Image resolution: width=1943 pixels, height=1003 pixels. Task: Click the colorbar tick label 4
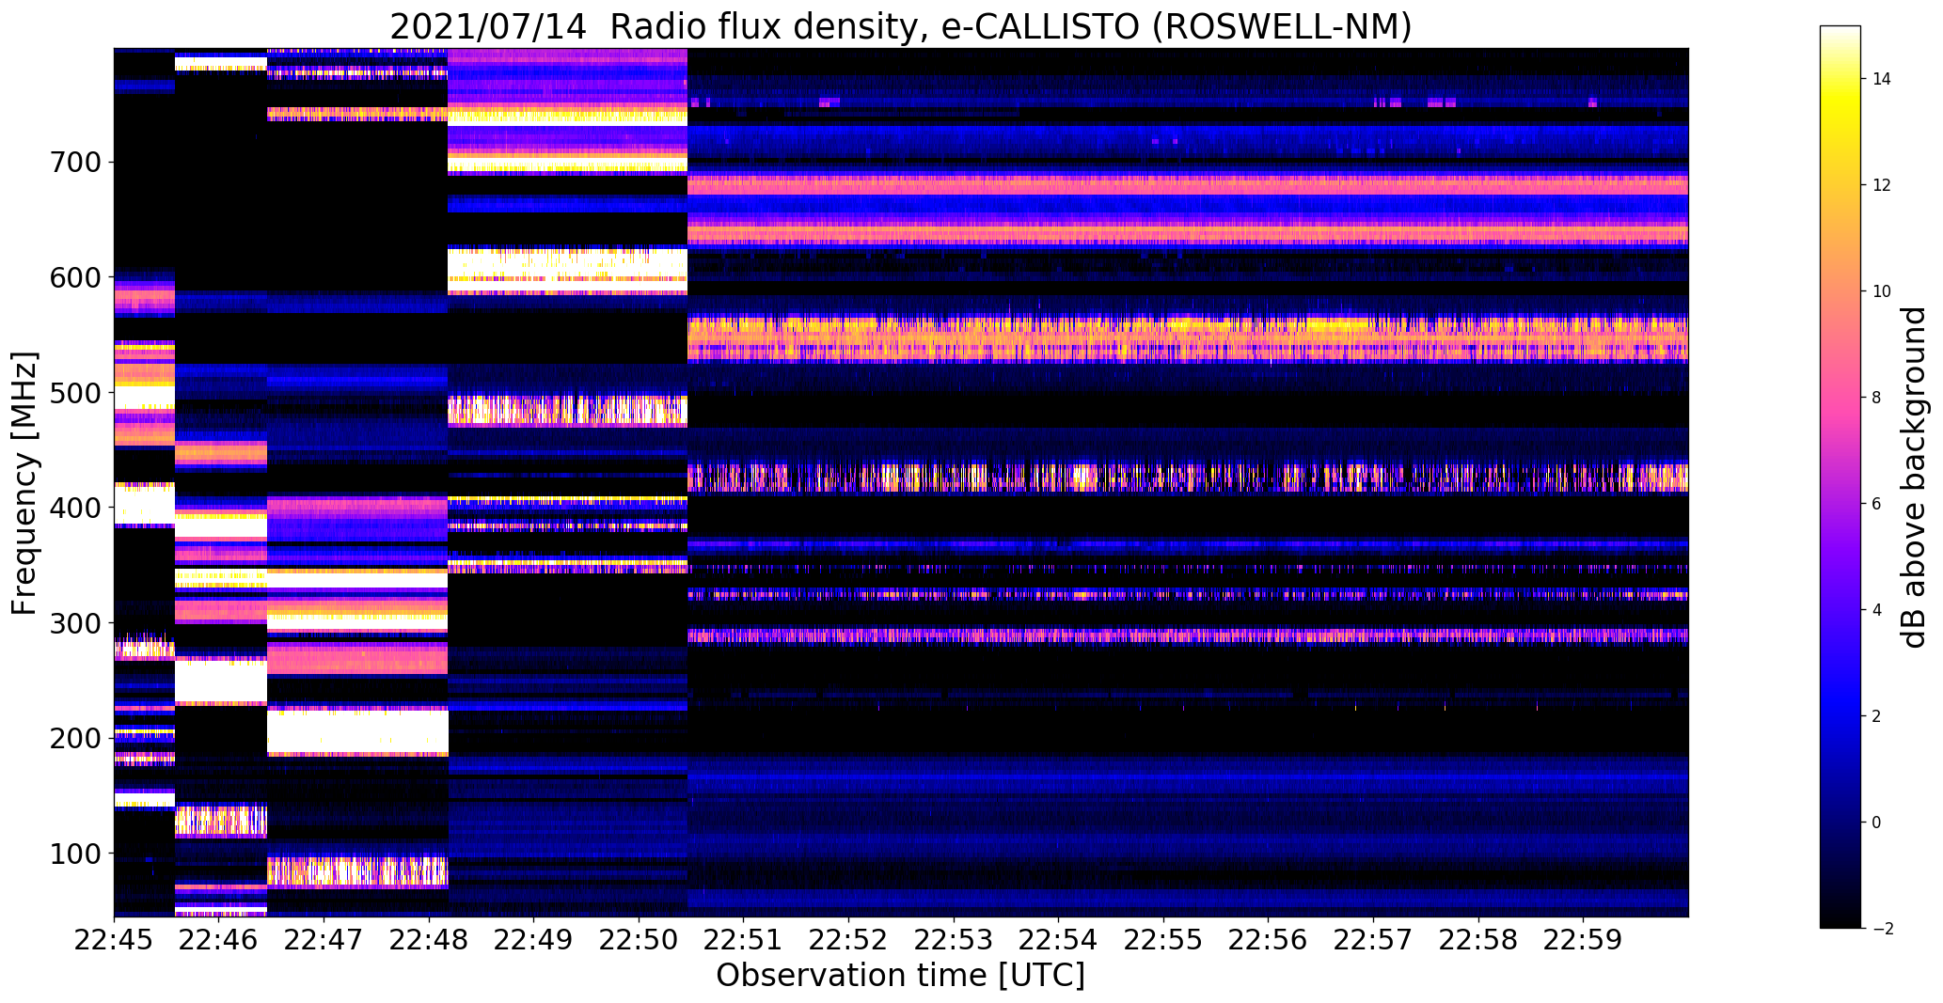pyautogui.click(x=1877, y=610)
